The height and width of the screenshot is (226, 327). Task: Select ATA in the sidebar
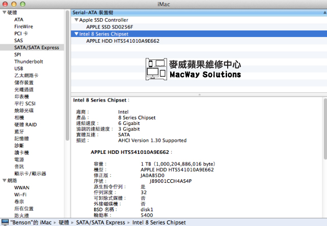(x=19, y=19)
